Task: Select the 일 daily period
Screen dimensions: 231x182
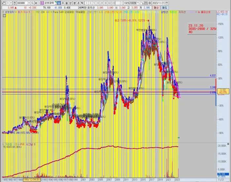Action: 59,3
